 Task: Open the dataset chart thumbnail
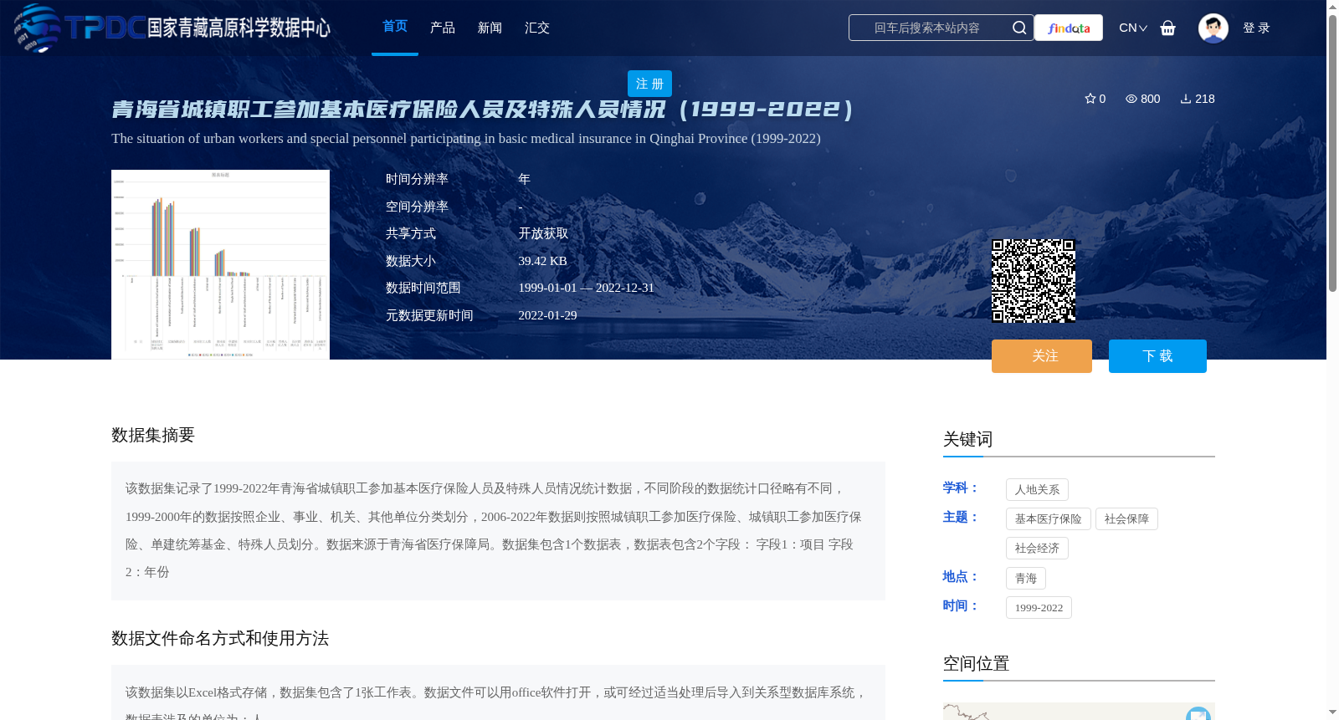[x=220, y=264]
